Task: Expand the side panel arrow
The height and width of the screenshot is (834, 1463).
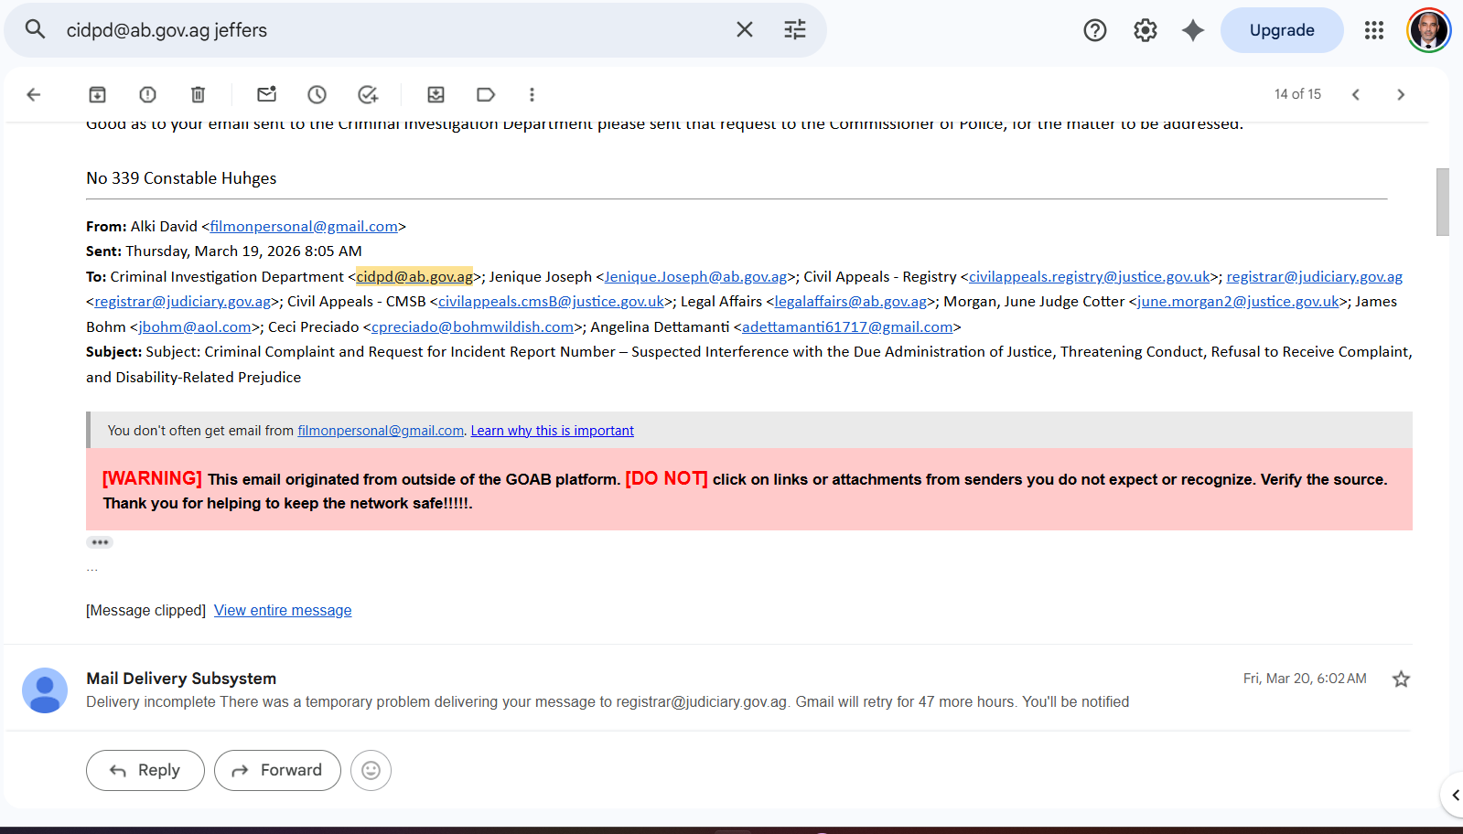Action: pos(1455,795)
